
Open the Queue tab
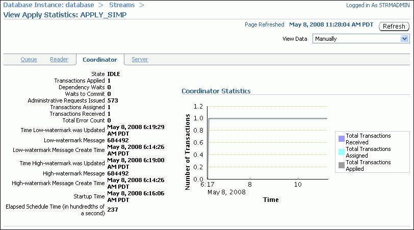pos(29,60)
